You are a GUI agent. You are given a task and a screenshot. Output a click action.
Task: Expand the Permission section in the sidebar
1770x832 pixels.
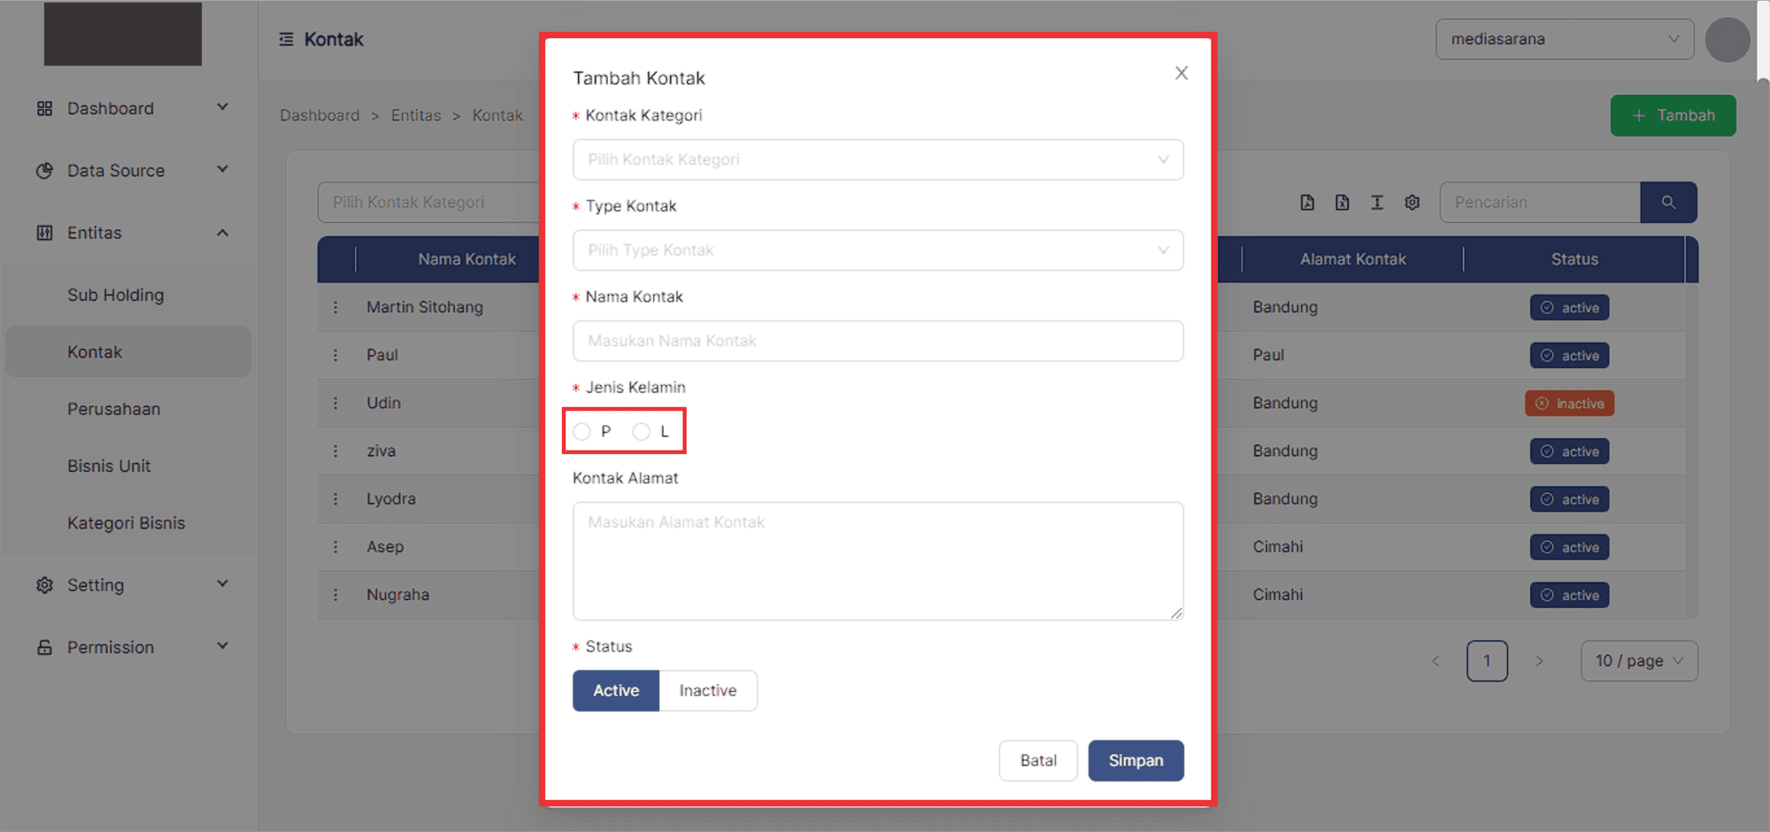tap(128, 647)
